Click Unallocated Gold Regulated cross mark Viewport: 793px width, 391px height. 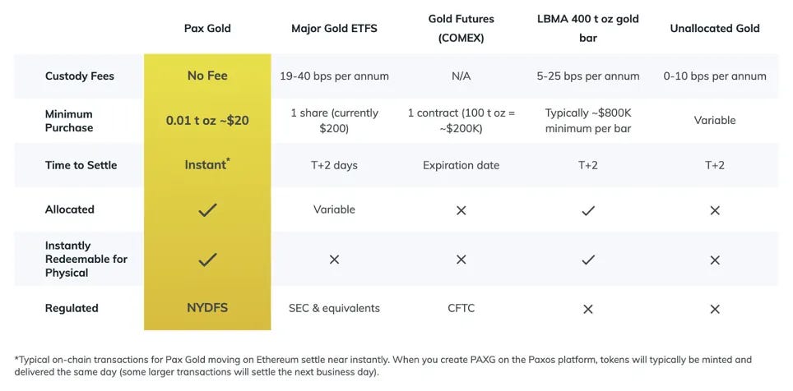coord(715,309)
